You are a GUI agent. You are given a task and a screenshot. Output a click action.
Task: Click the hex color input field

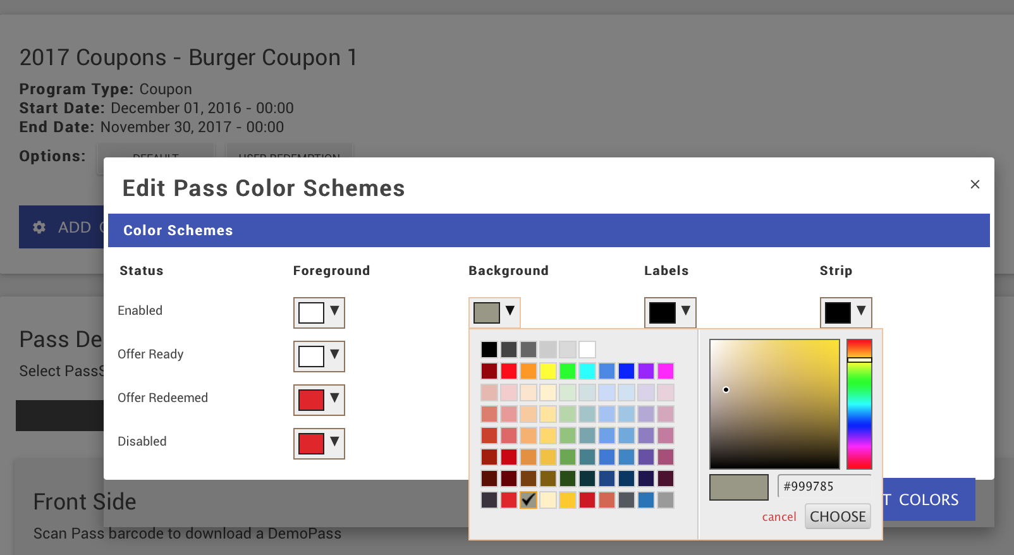tap(823, 486)
